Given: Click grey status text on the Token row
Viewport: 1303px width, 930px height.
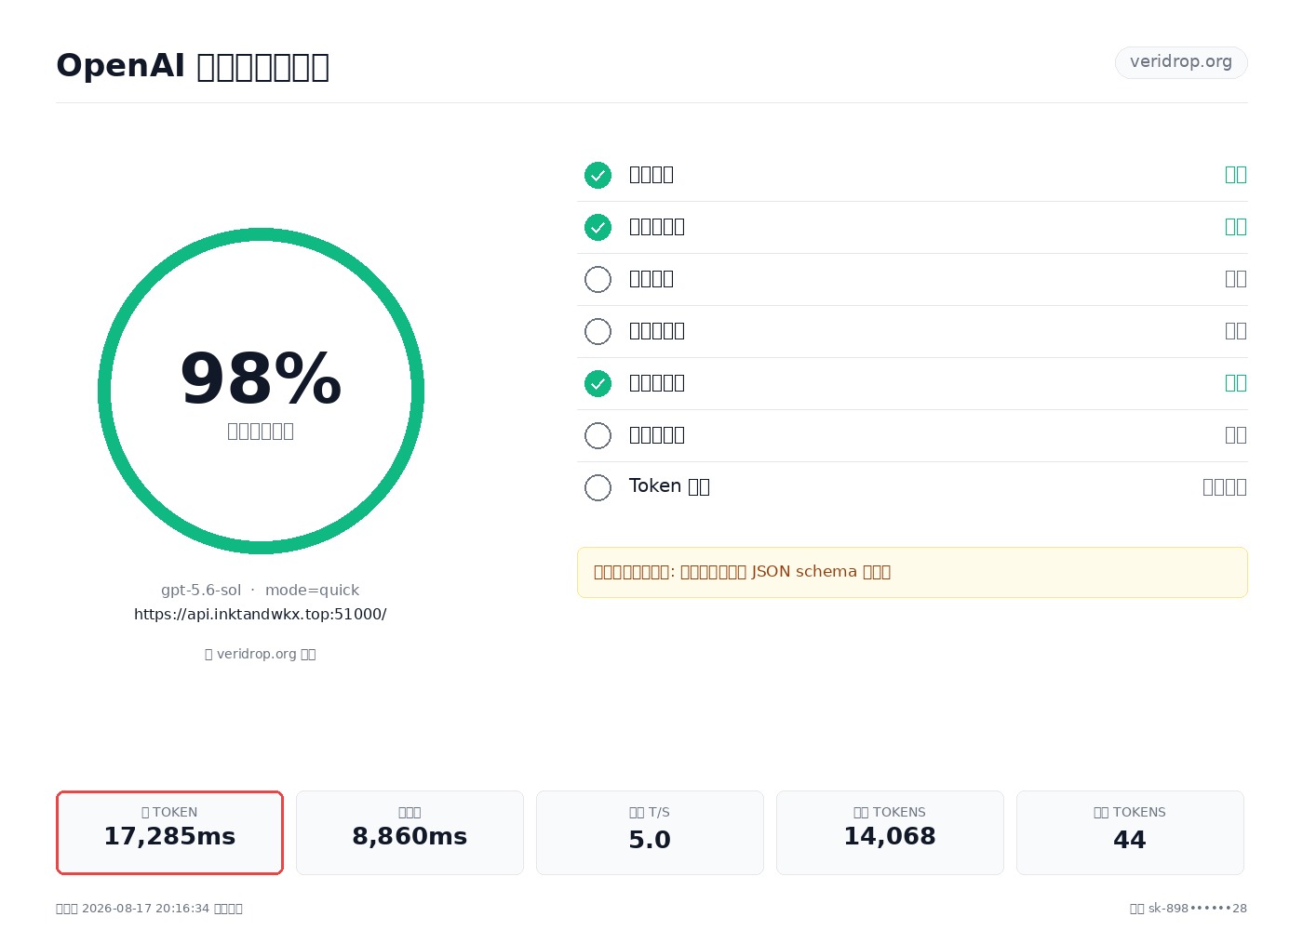Looking at the screenshot, I should point(1225,486).
